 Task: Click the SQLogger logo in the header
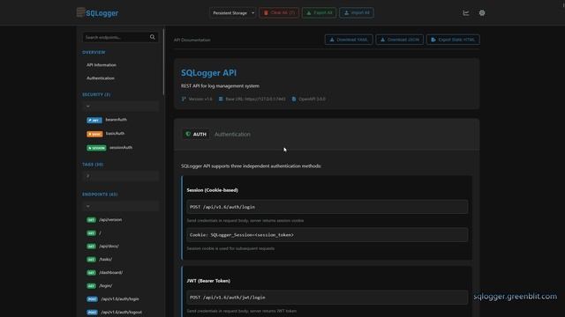(x=97, y=12)
